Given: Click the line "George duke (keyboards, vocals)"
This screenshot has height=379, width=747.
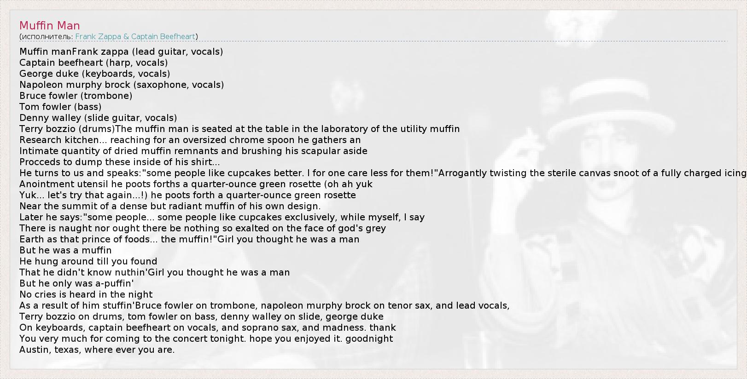Looking at the screenshot, I should (x=94, y=74).
